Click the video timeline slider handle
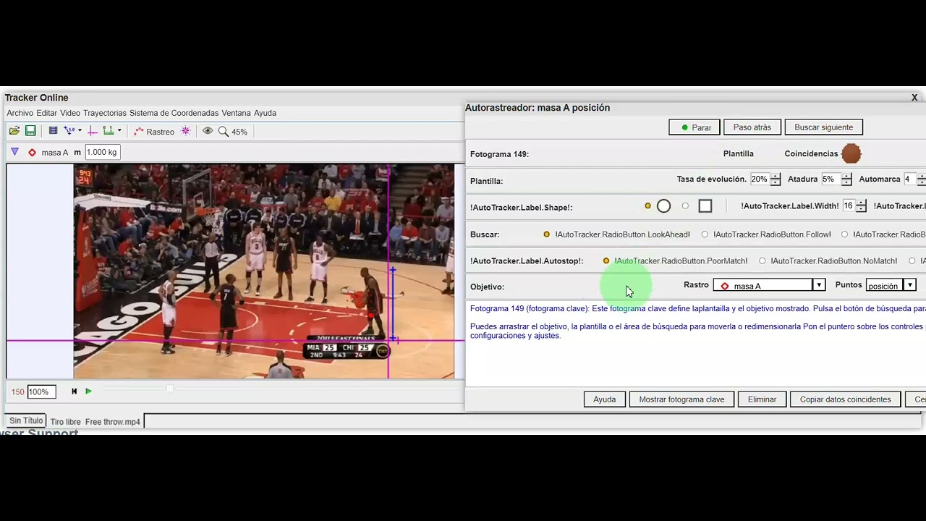 (x=170, y=389)
